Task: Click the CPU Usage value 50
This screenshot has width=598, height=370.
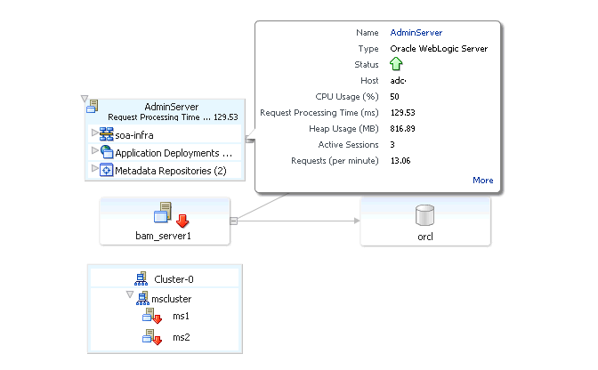Action: 395,97
